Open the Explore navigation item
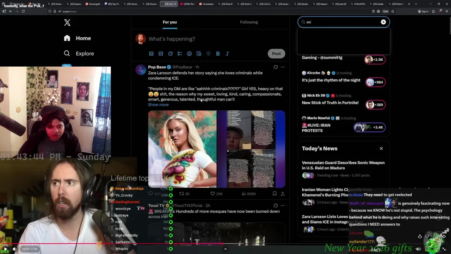The height and width of the screenshot is (254, 451). pyautogui.click(x=79, y=54)
